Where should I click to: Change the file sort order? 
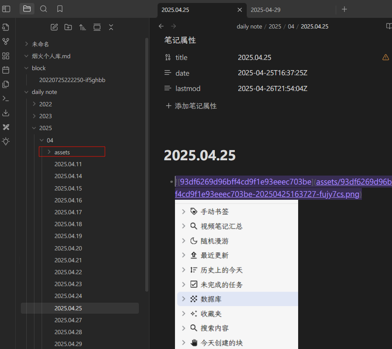click(82, 27)
